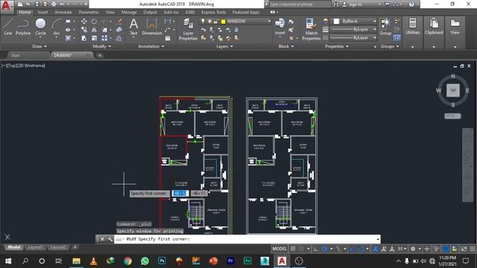Click the customization hamburger icon in status bar
477x268 pixels.
473,249
